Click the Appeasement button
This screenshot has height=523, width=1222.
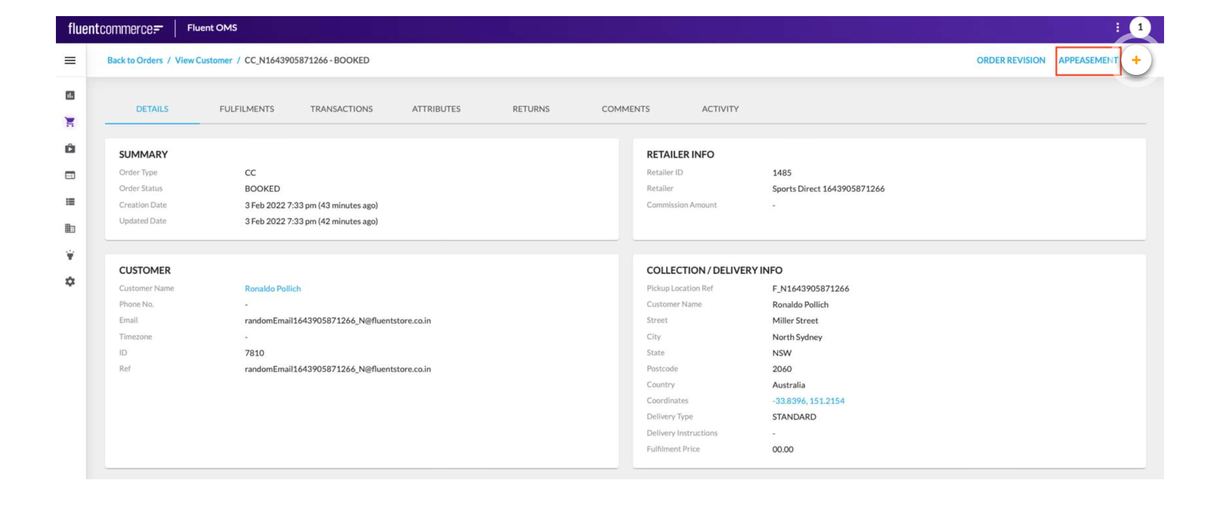1088,60
